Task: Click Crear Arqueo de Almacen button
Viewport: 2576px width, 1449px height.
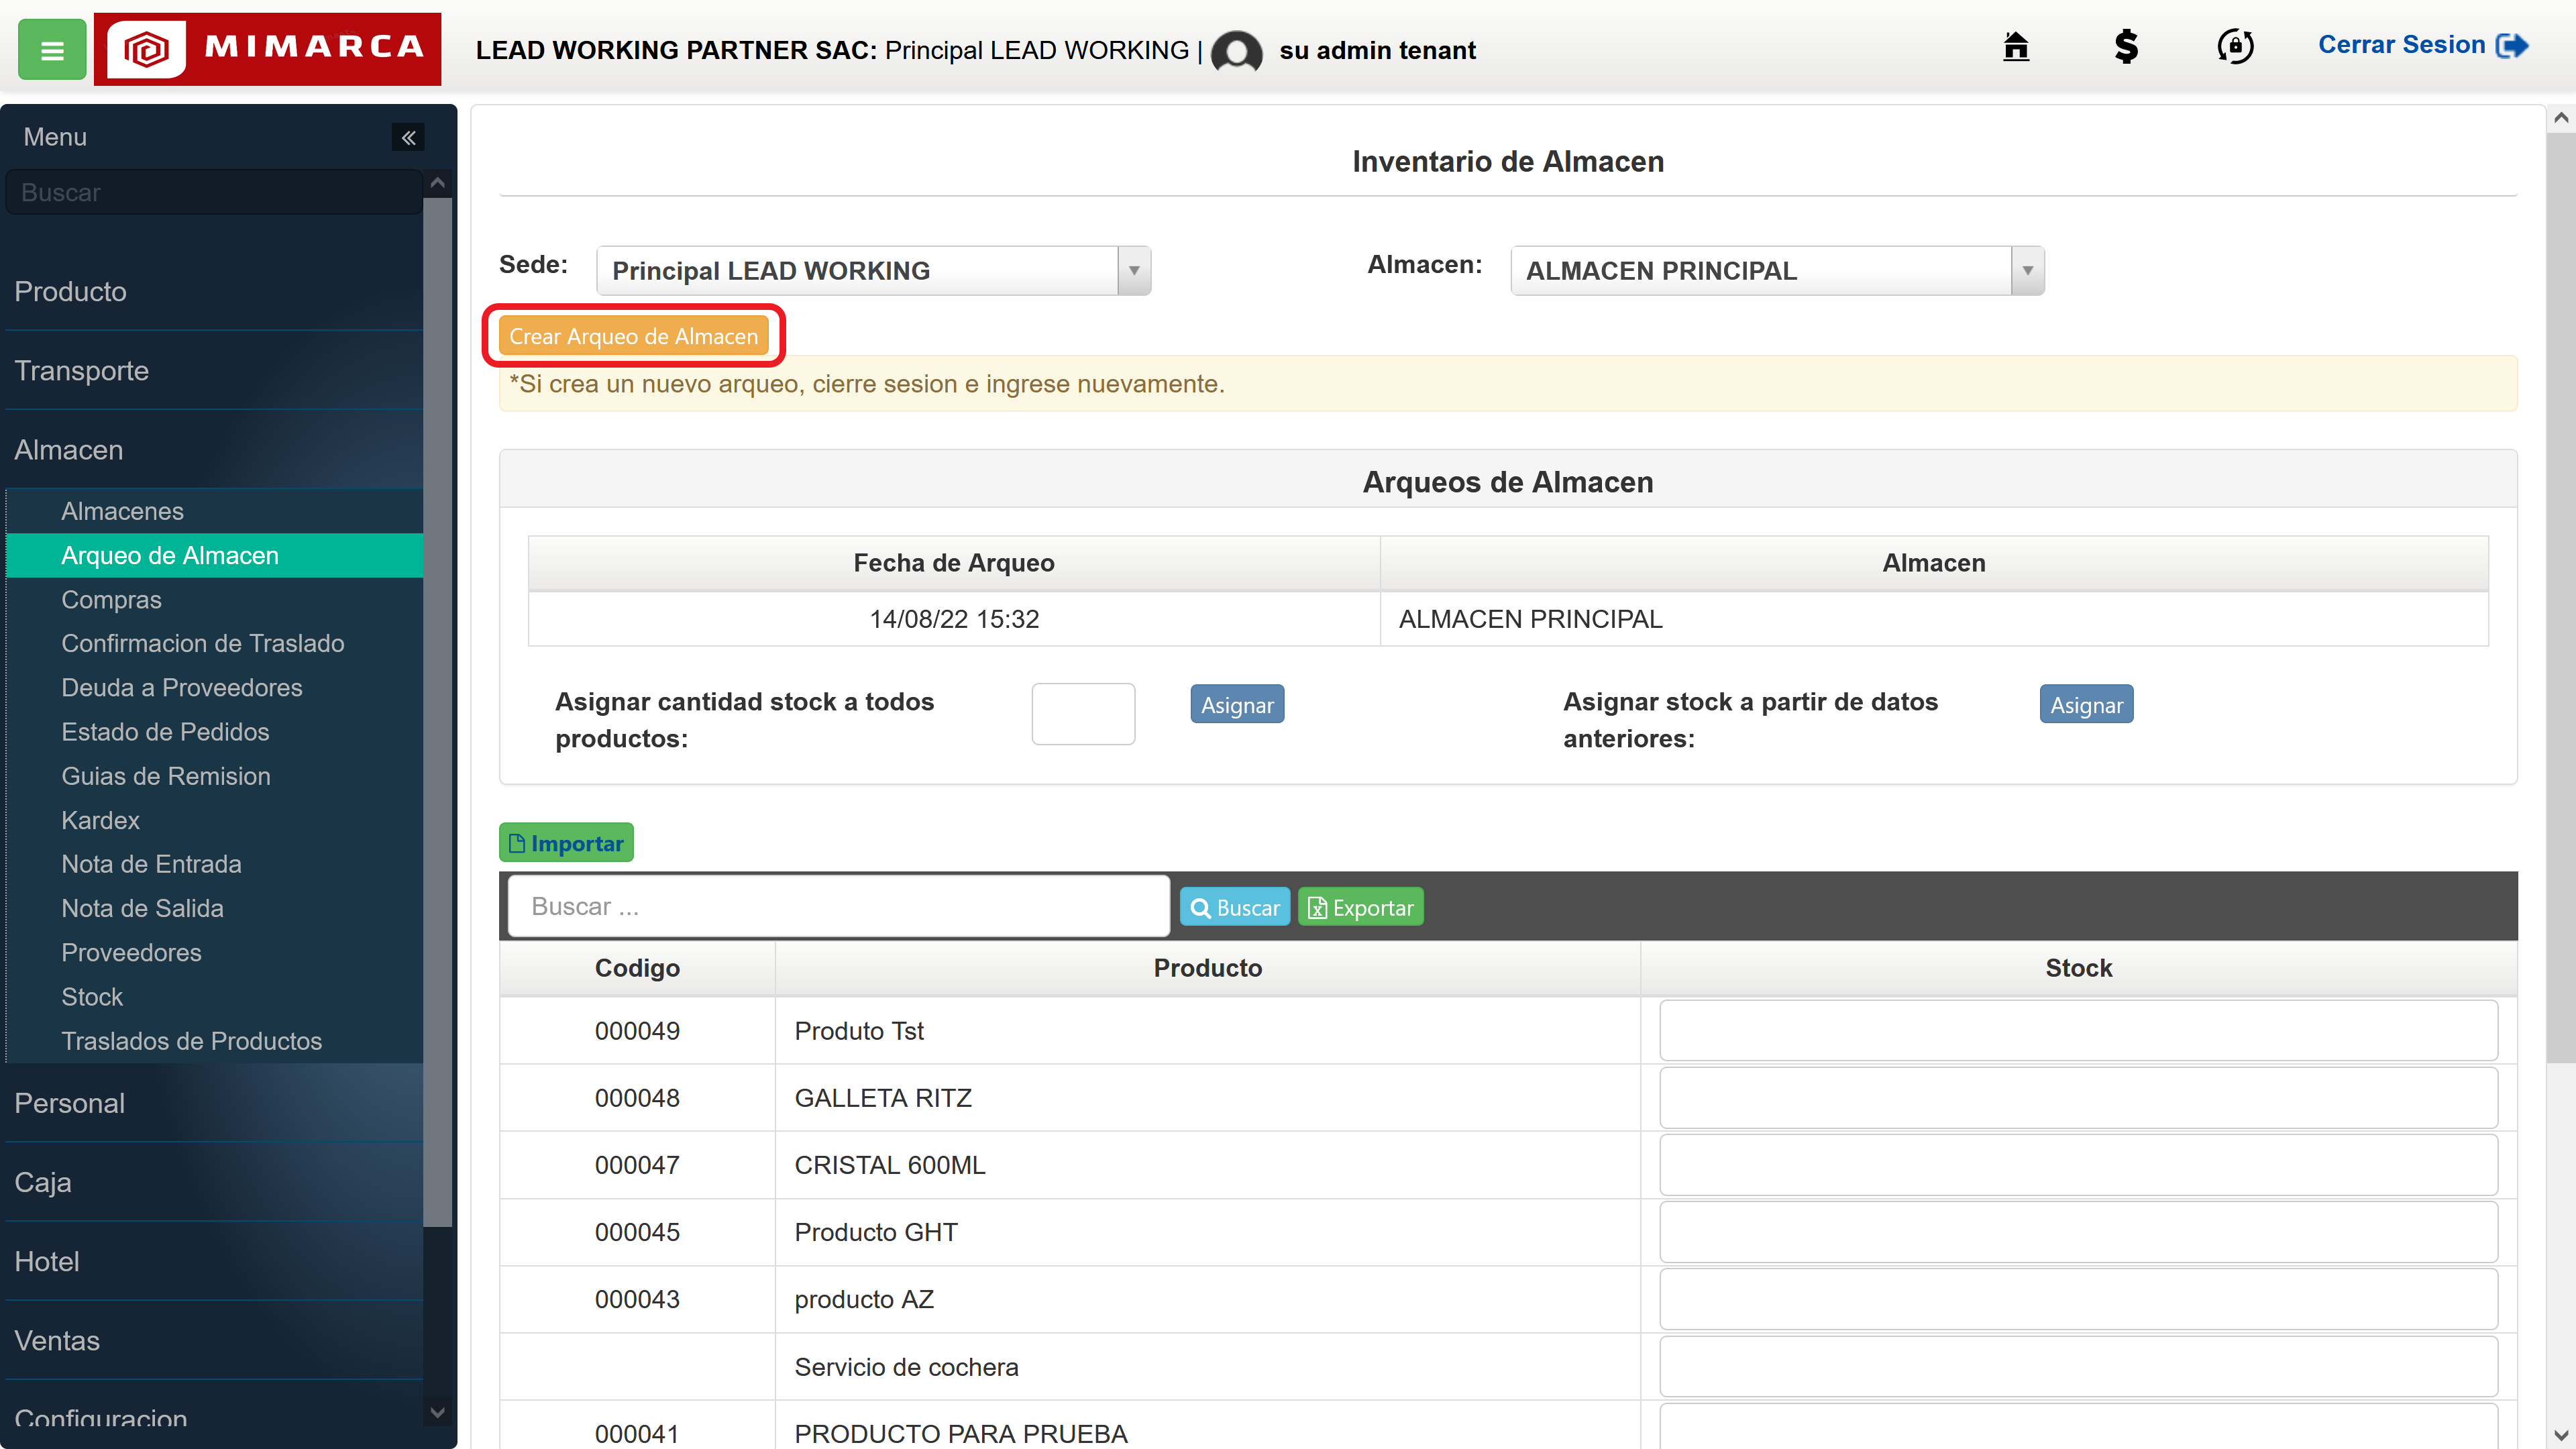Action: [x=633, y=336]
